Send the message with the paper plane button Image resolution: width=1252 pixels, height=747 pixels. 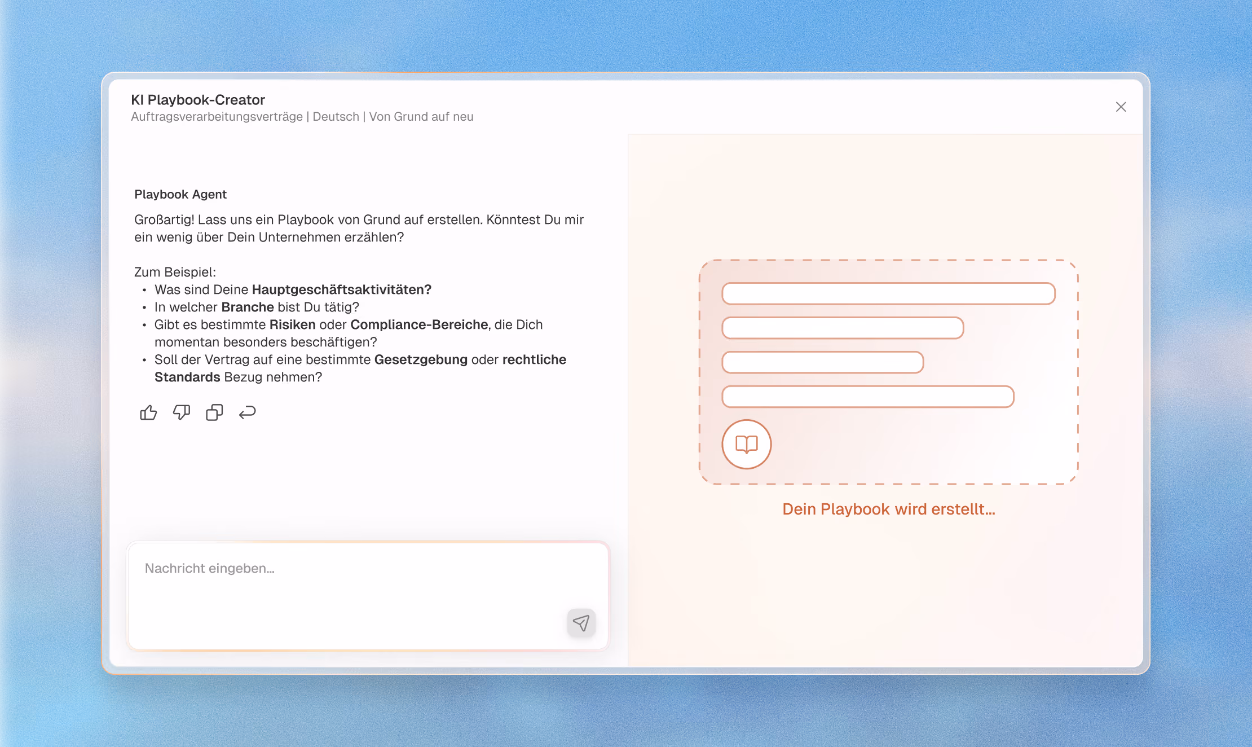(581, 623)
